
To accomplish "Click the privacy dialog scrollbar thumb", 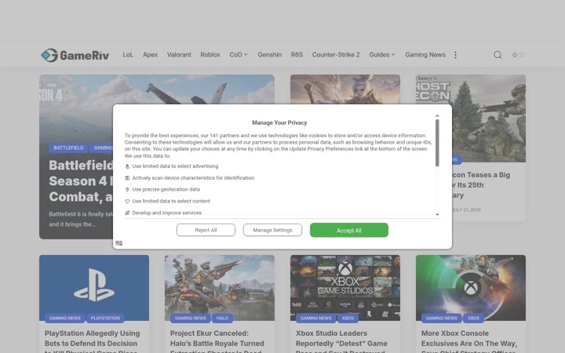I will pyautogui.click(x=437, y=143).
